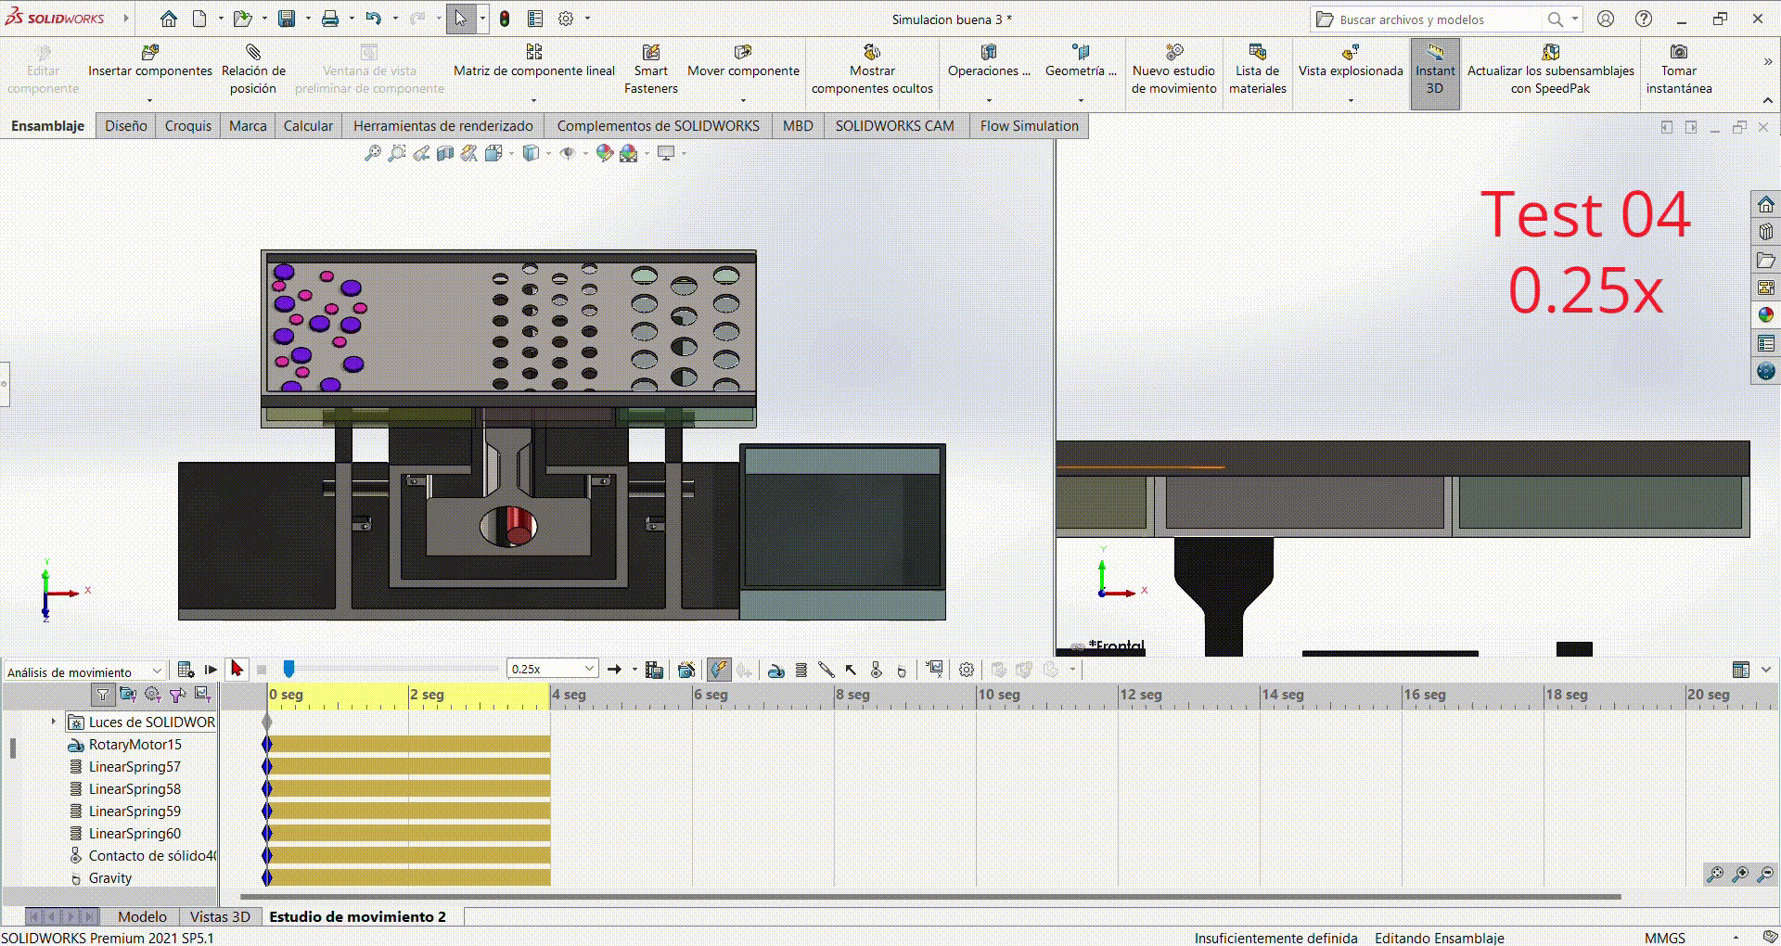Click the Calculate motion study icon
Viewport: 1781px width, 946px height.
(186, 670)
